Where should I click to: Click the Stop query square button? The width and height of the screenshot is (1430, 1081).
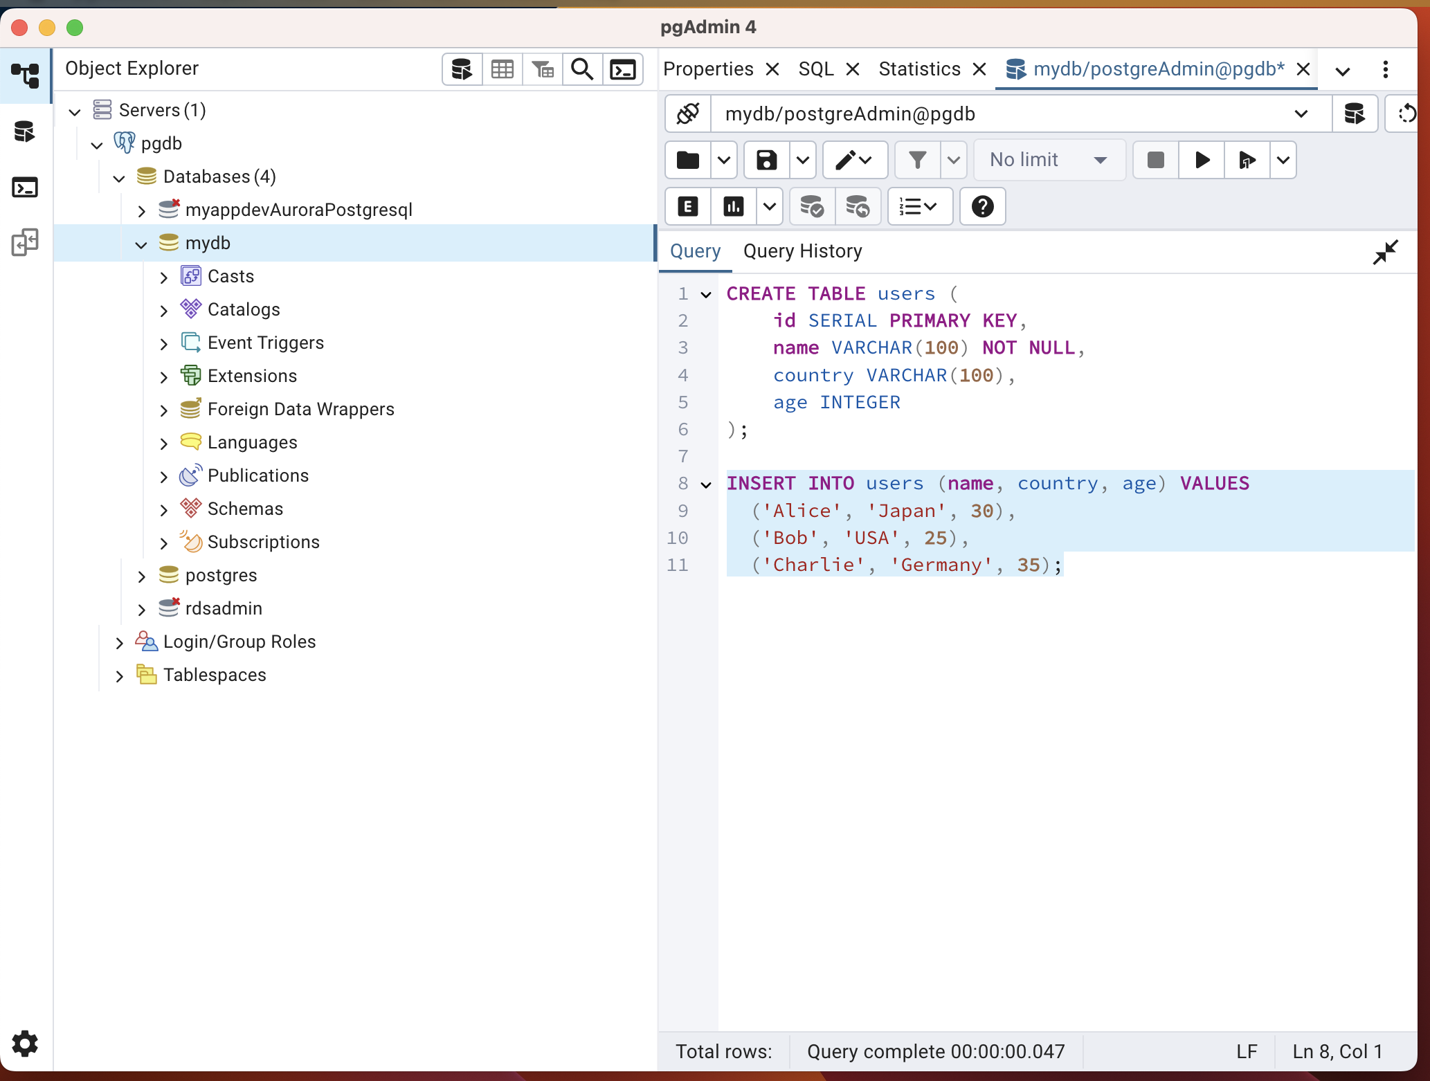click(x=1156, y=161)
